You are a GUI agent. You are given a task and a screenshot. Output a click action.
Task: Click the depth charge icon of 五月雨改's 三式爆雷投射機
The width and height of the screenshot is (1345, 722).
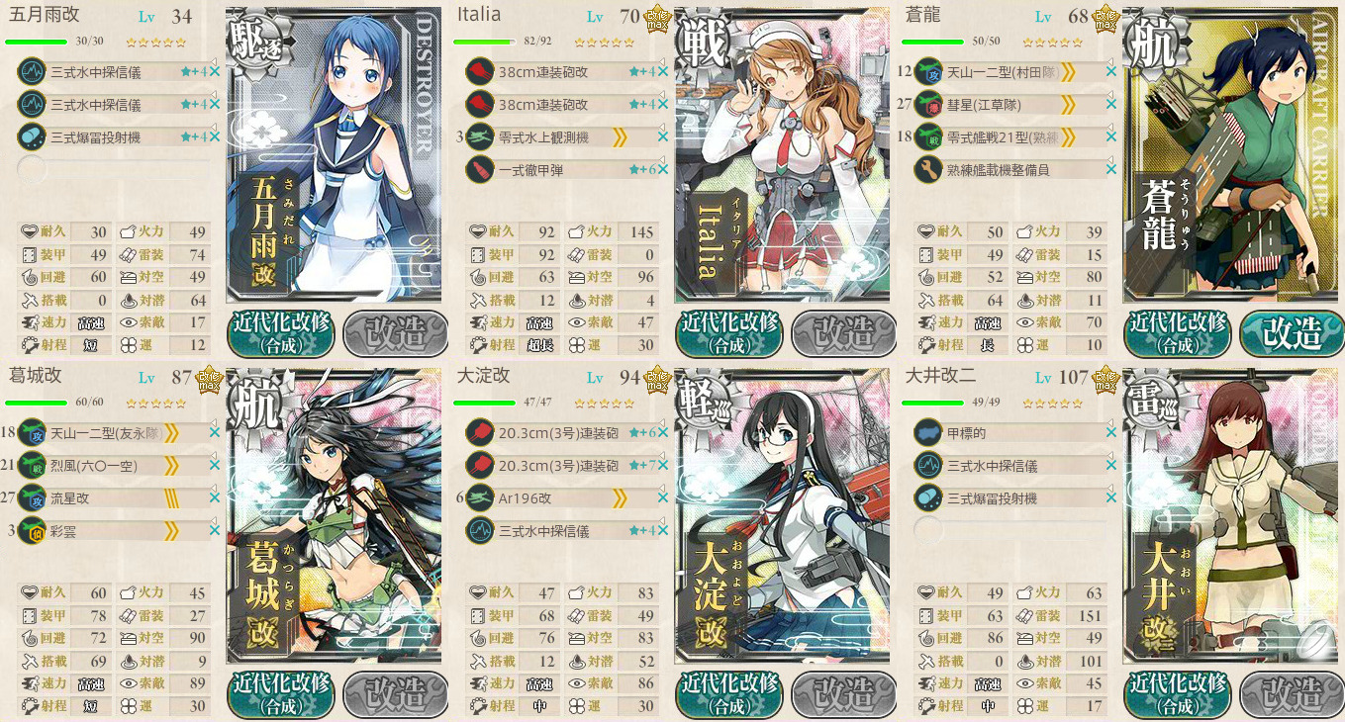[32, 136]
